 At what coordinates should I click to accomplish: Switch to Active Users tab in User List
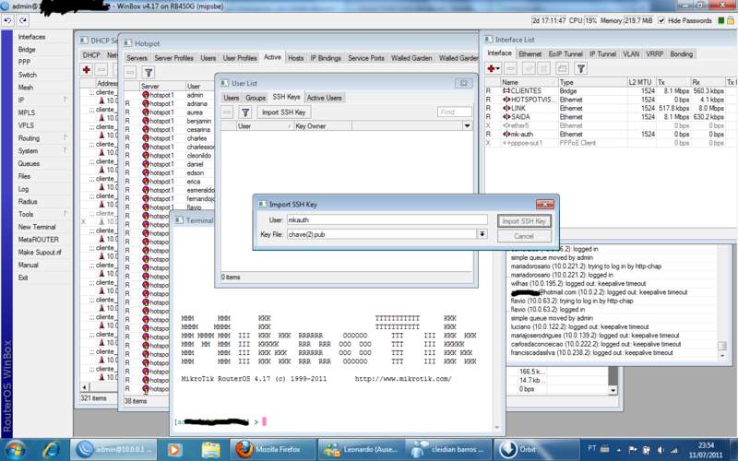point(325,98)
